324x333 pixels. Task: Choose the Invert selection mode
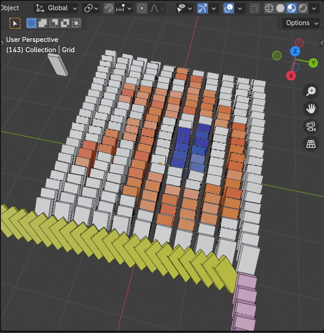(65, 23)
